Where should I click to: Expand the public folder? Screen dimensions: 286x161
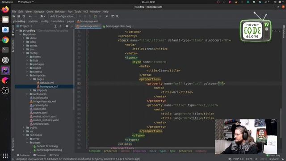click(x=24, y=127)
